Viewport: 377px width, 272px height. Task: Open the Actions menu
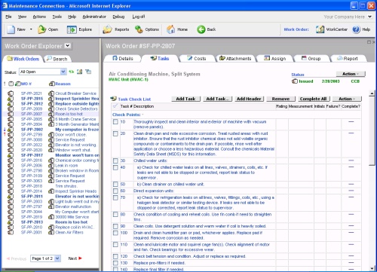click(39, 17)
